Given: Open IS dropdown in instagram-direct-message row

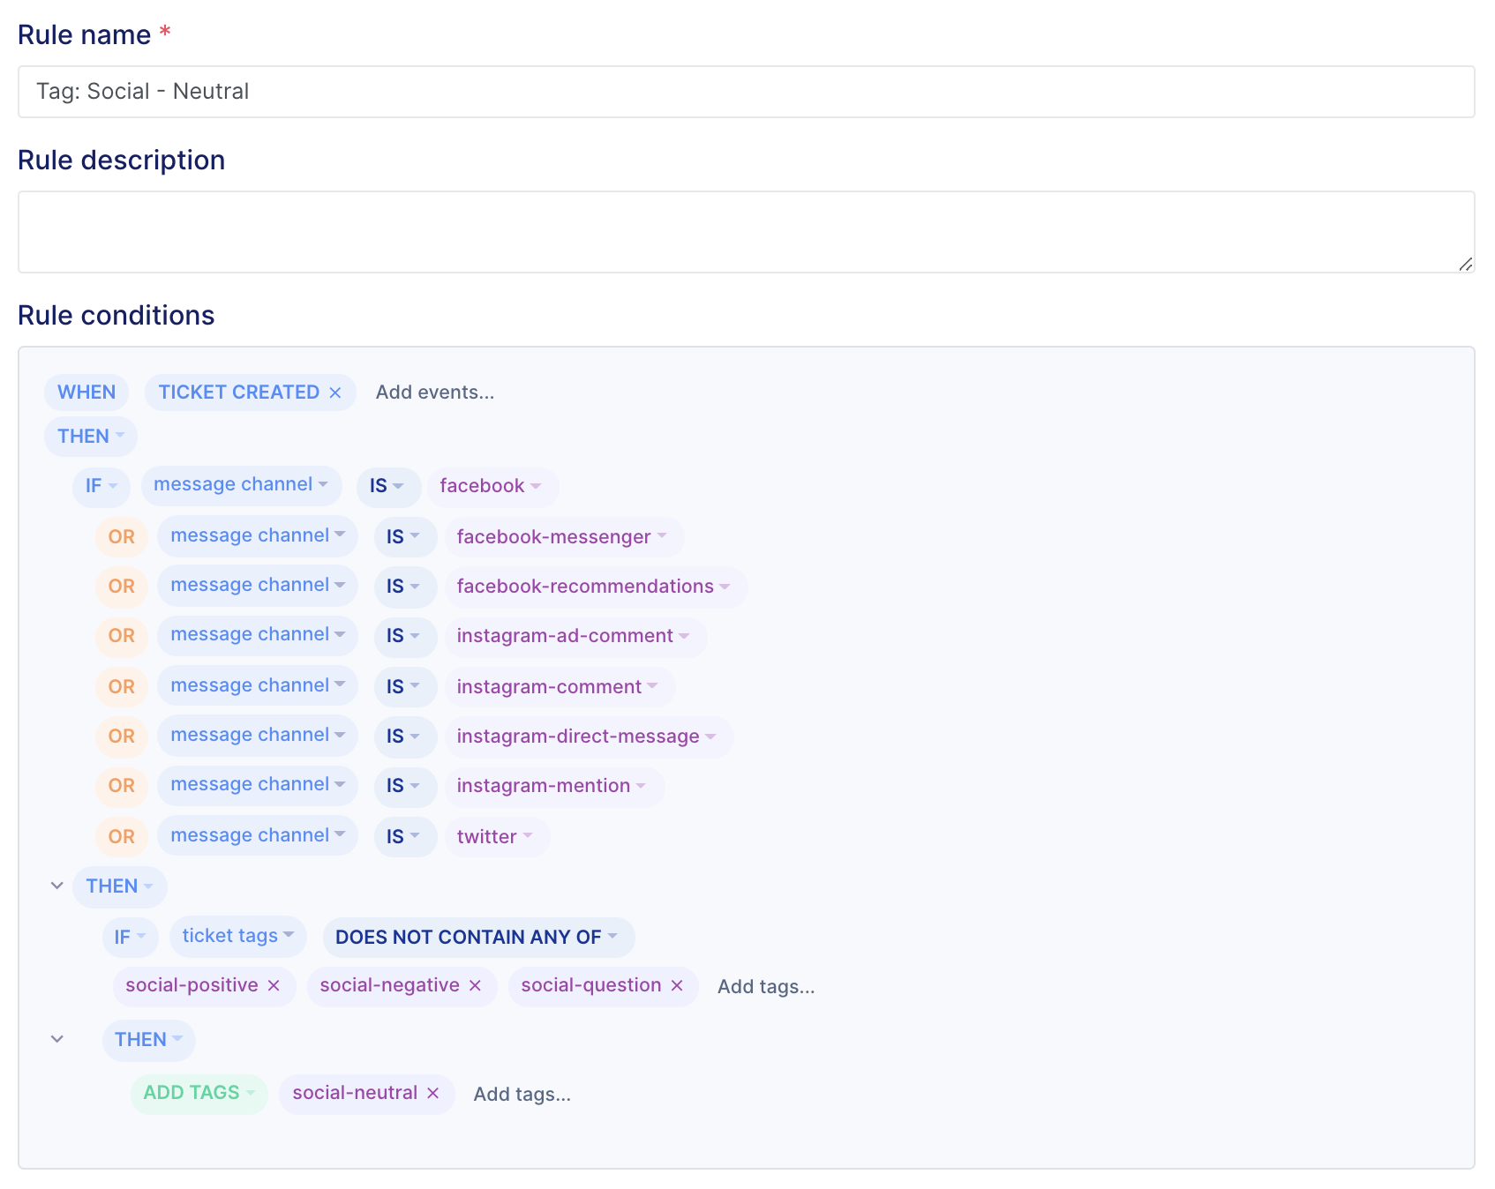Looking at the screenshot, I should tap(404, 737).
